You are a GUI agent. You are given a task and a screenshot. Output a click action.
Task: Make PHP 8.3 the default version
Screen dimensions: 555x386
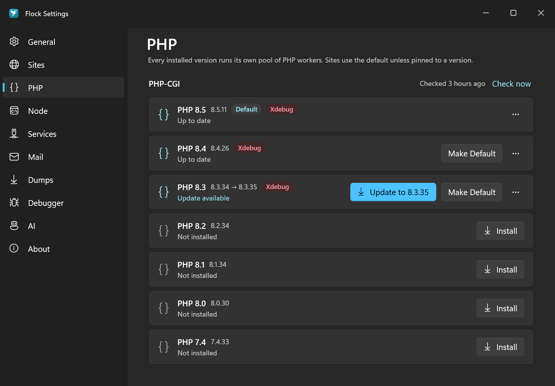pyautogui.click(x=471, y=192)
